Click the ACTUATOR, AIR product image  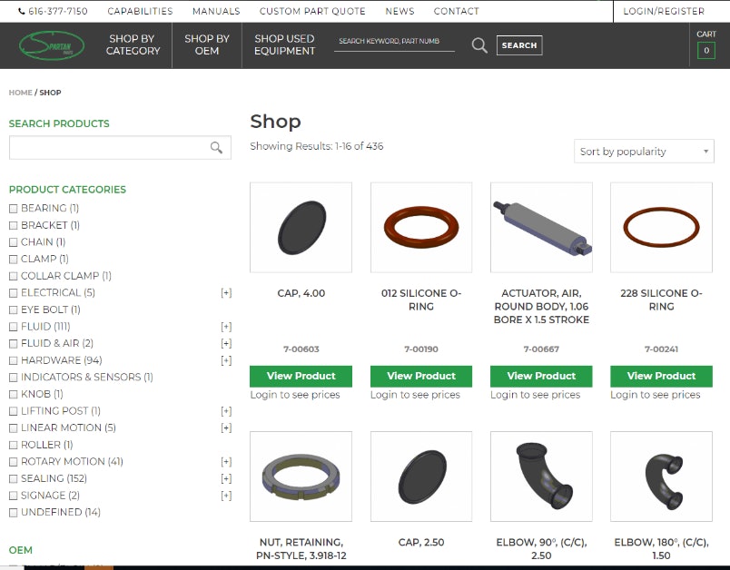(x=541, y=226)
